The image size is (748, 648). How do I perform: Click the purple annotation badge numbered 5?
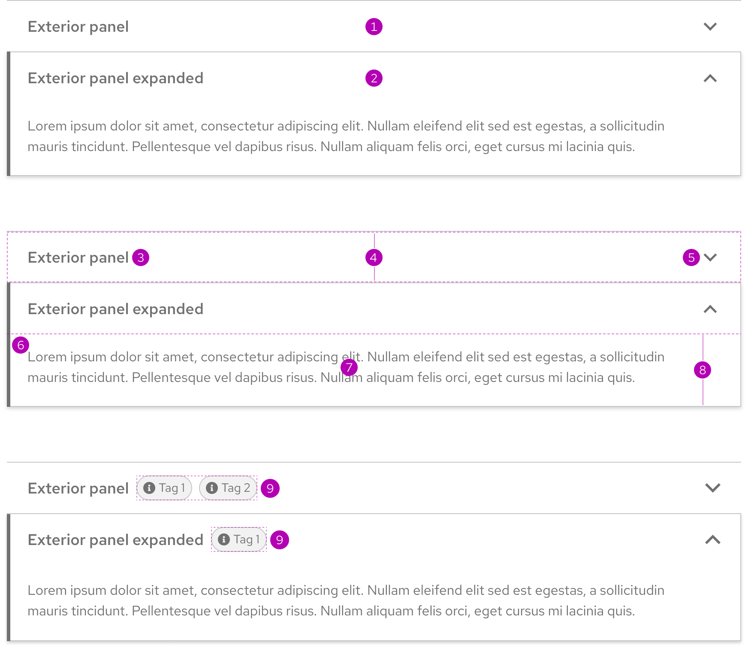pyautogui.click(x=691, y=257)
